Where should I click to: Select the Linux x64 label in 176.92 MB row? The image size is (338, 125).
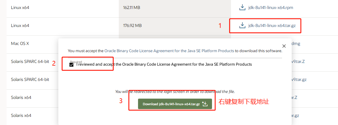[x=20, y=25]
